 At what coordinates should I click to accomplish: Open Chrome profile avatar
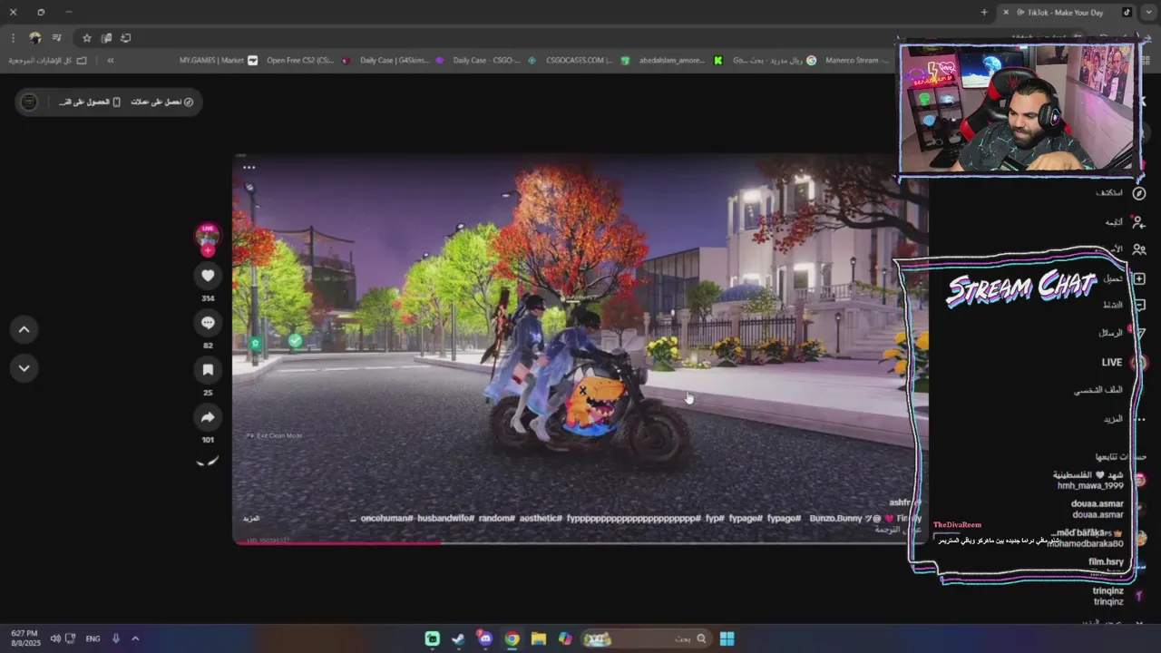click(35, 38)
